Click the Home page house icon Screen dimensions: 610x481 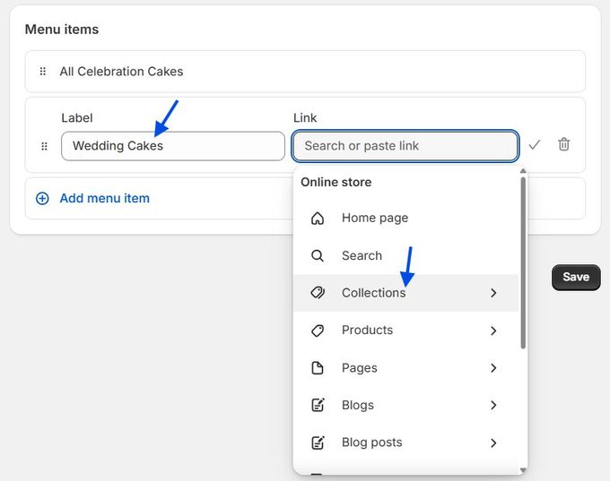coord(318,219)
